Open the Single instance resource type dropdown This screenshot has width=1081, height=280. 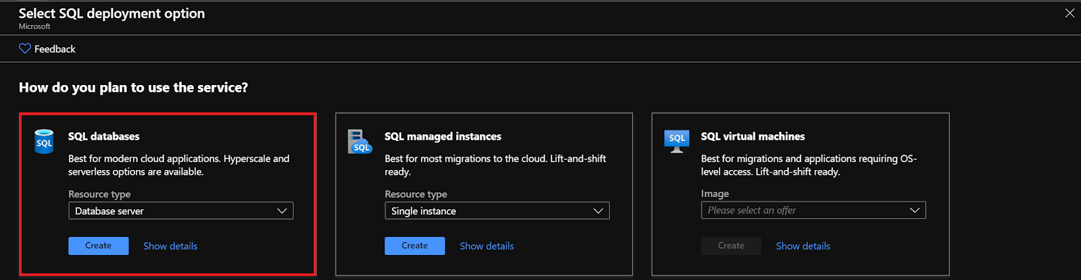tap(497, 211)
